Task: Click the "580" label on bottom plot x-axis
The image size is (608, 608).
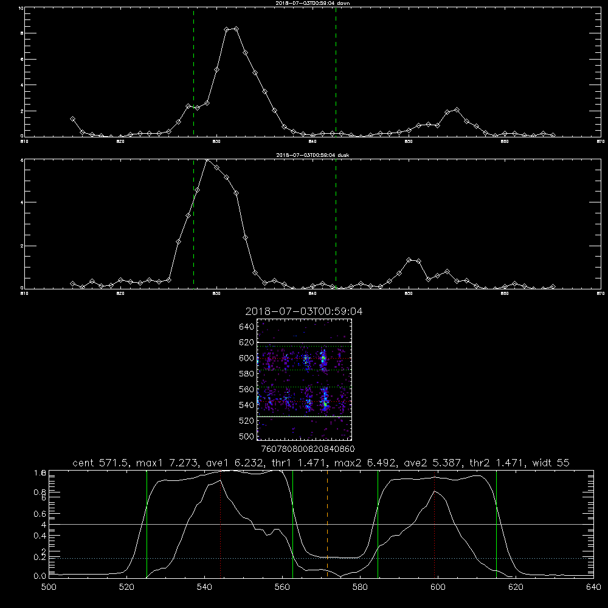Action: tap(360, 587)
